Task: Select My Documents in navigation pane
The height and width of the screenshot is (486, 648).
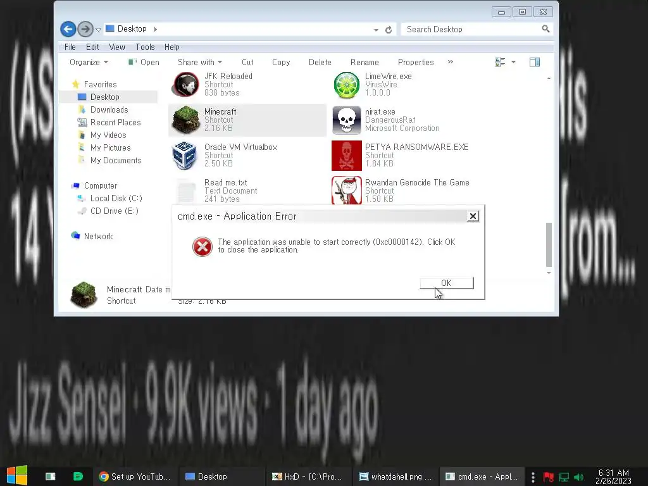Action: [x=116, y=160]
